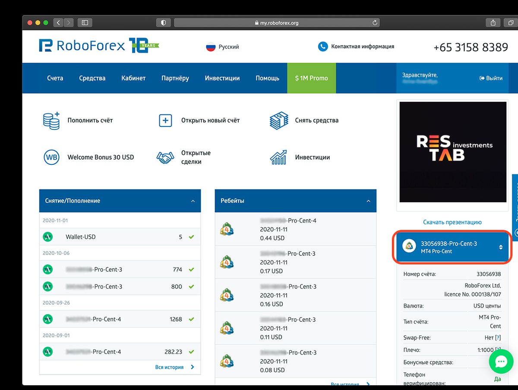This screenshot has width=518, height=390.
Task: Open the 33056938-Pro-Cent-3 account dropdown
Action: tap(452, 247)
